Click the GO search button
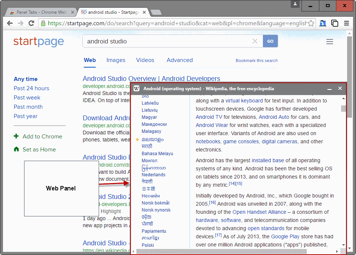 click(x=270, y=41)
